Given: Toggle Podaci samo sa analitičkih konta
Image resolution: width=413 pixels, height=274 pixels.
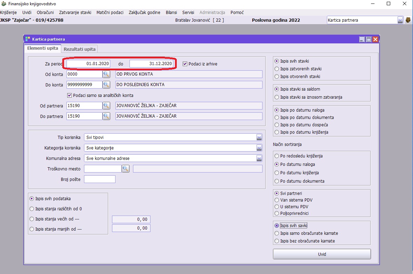Looking at the screenshot, I should coord(69,95).
